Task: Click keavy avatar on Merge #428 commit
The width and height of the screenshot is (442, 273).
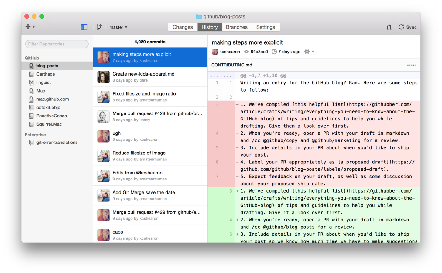Action: 103,116
